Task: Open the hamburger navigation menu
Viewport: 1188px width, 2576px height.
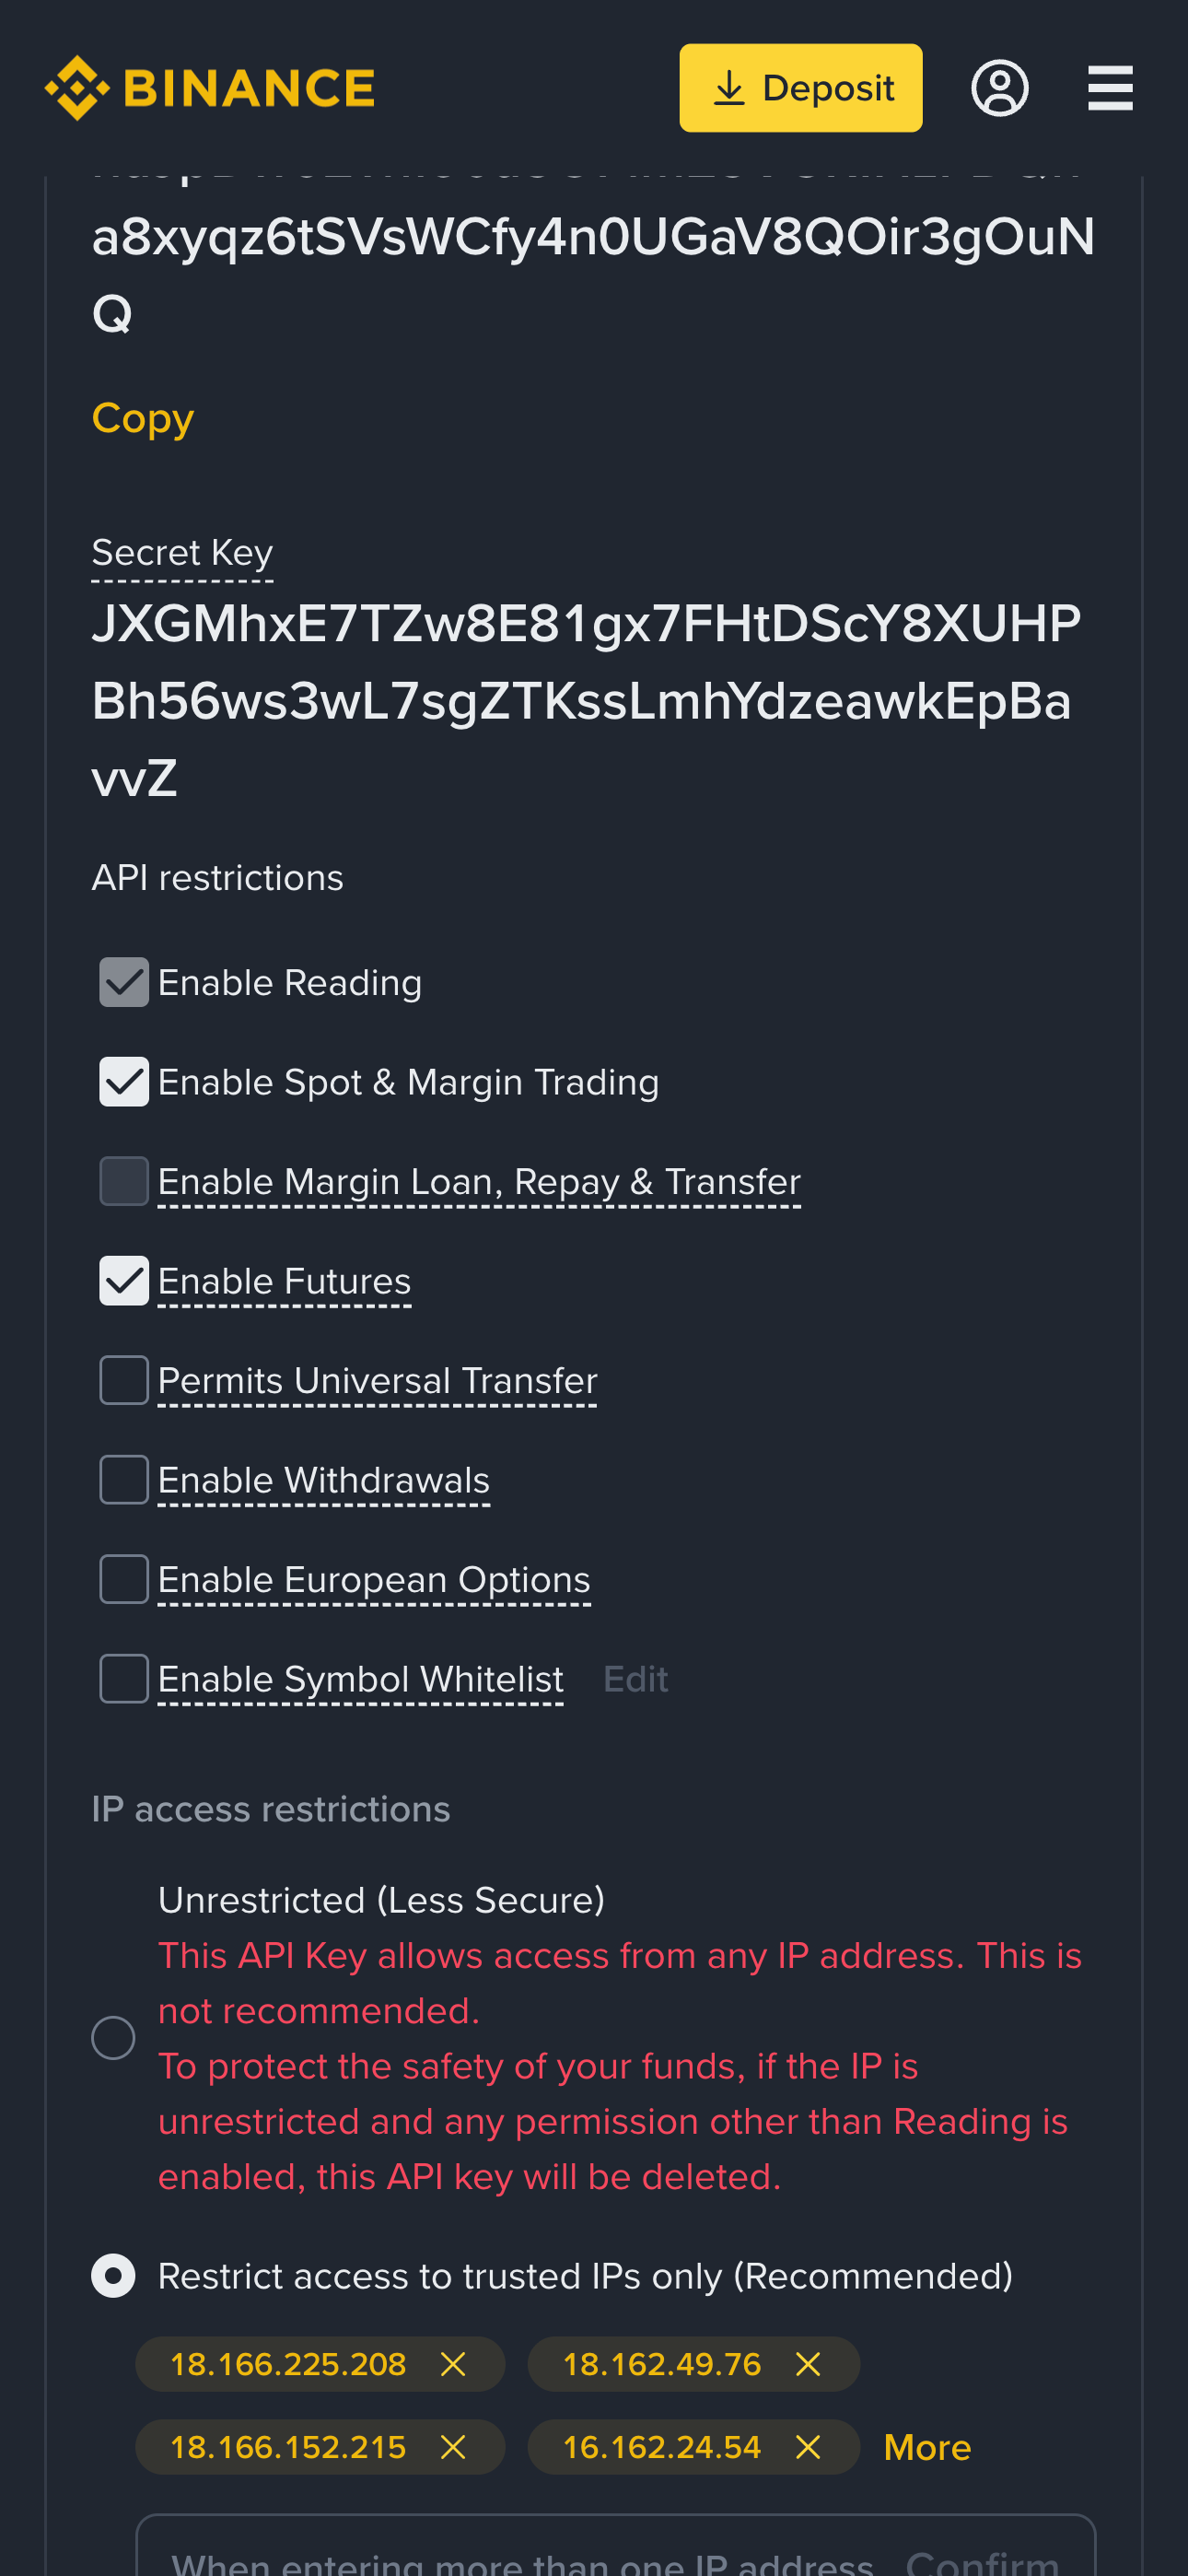Action: pos(1109,87)
